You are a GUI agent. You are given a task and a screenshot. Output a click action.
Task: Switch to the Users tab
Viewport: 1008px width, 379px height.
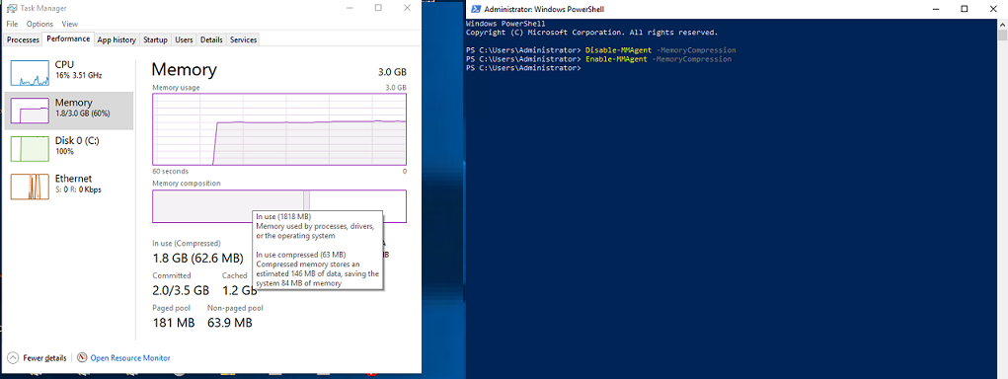pos(184,39)
